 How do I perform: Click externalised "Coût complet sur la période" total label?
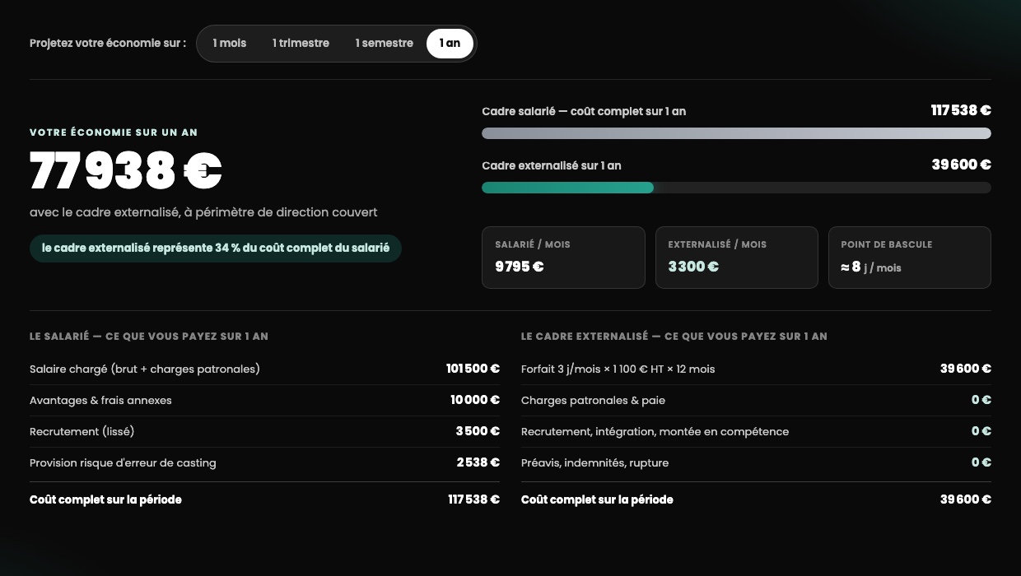tap(597, 499)
